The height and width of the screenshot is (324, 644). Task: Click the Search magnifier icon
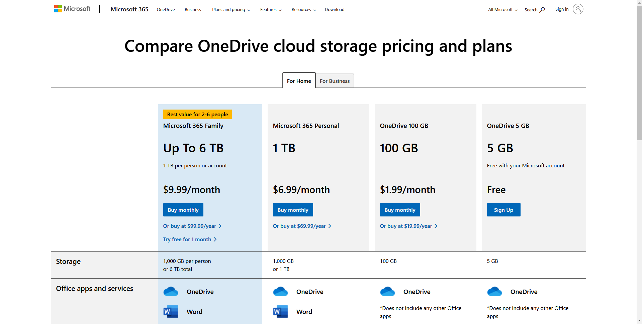click(x=542, y=10)
